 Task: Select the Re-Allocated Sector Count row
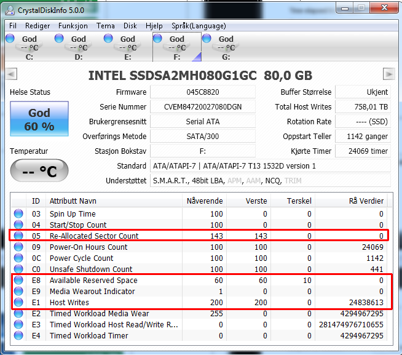[199, 236]
